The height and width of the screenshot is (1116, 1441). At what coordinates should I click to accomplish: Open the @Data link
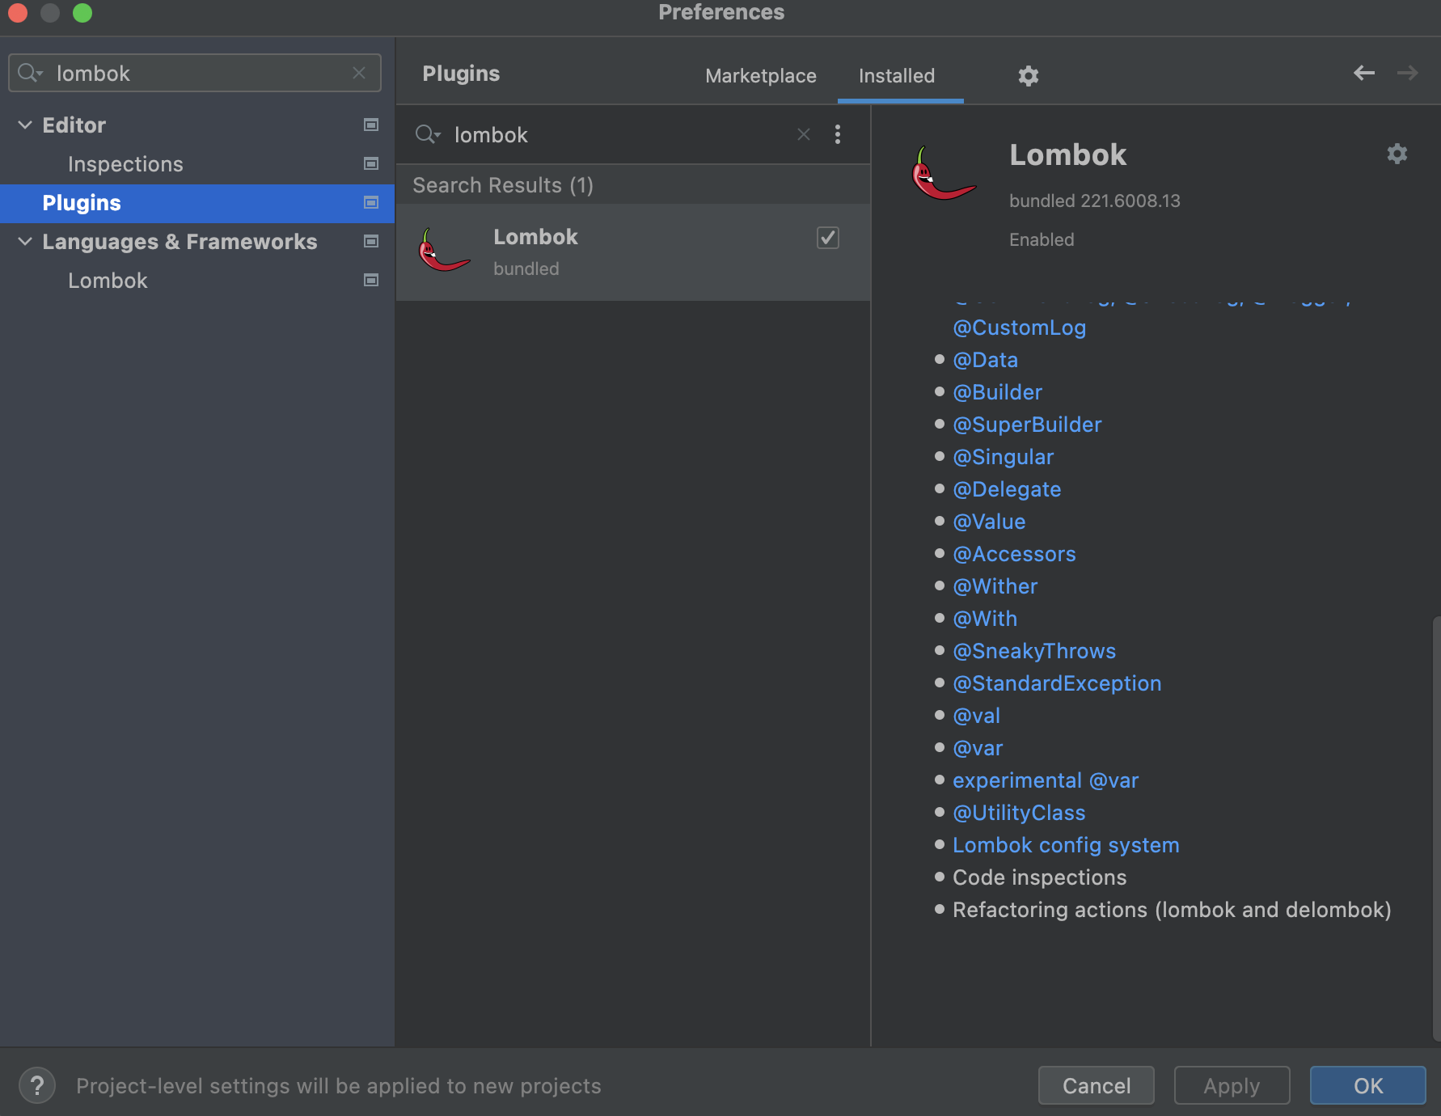tap(985, 360)
